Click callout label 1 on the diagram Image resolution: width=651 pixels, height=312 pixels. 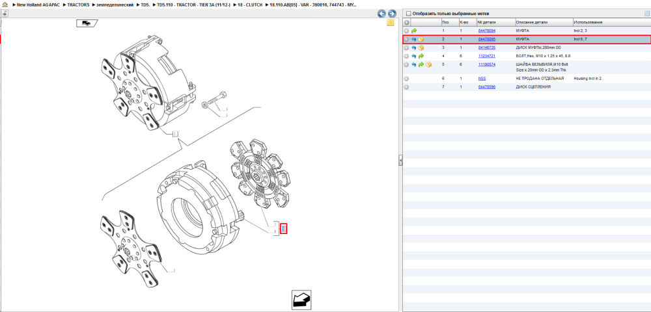[175, 133]
